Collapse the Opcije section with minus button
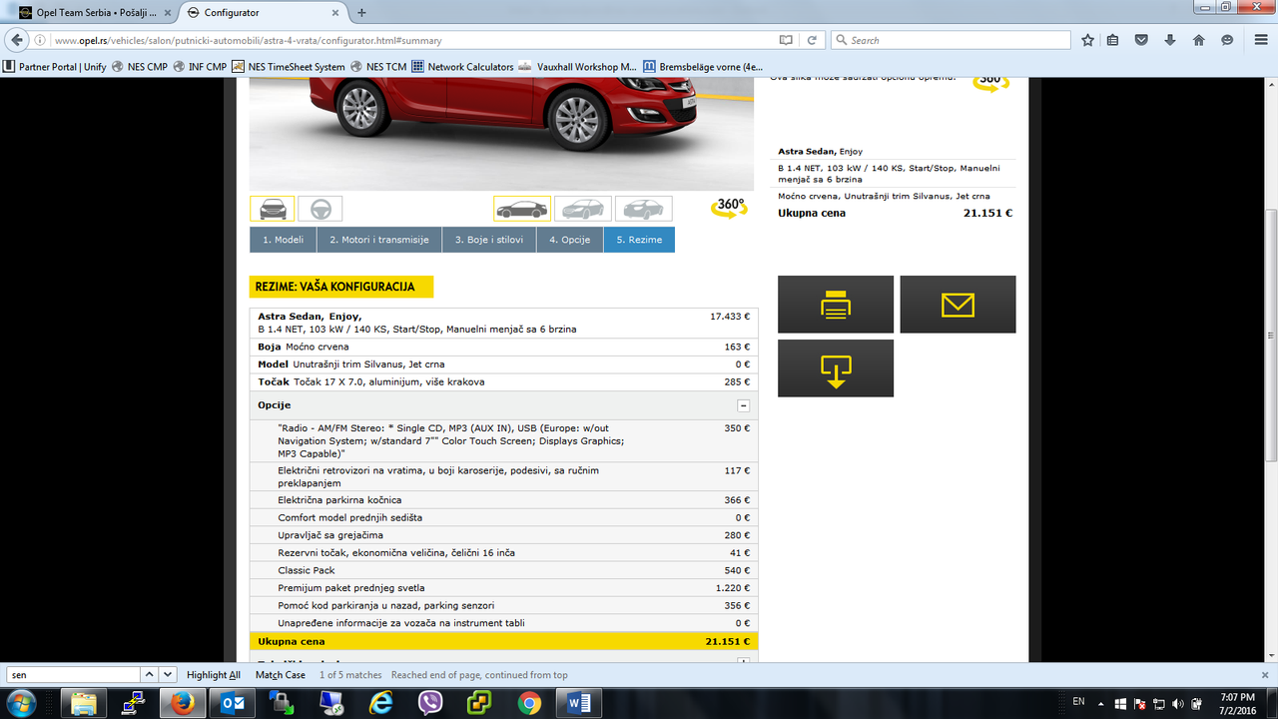 tap(743, 405)
